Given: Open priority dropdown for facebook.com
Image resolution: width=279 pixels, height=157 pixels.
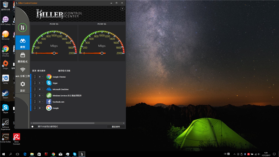Looking at the screenshot, I should coord(41,102).
